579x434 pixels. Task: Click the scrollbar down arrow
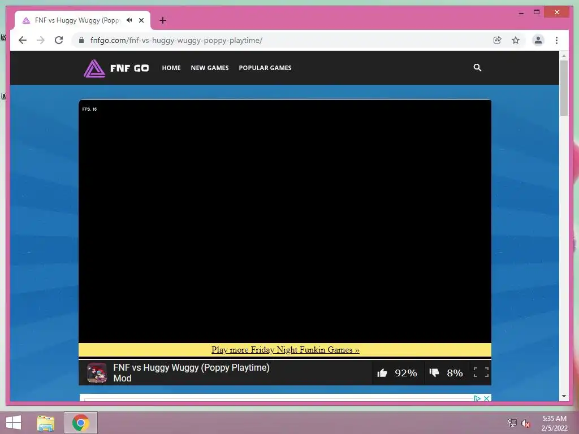click(x=564, y=396)
